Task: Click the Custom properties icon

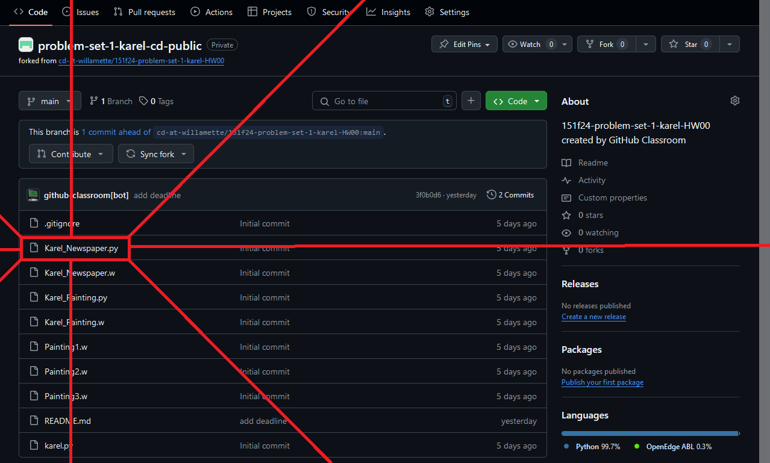Action: click(x=566, y=197)
